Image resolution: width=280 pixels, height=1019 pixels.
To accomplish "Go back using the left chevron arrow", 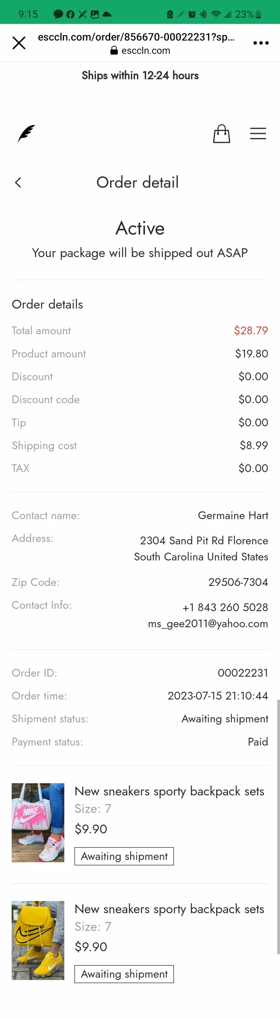I will click(x=18, y=182).
